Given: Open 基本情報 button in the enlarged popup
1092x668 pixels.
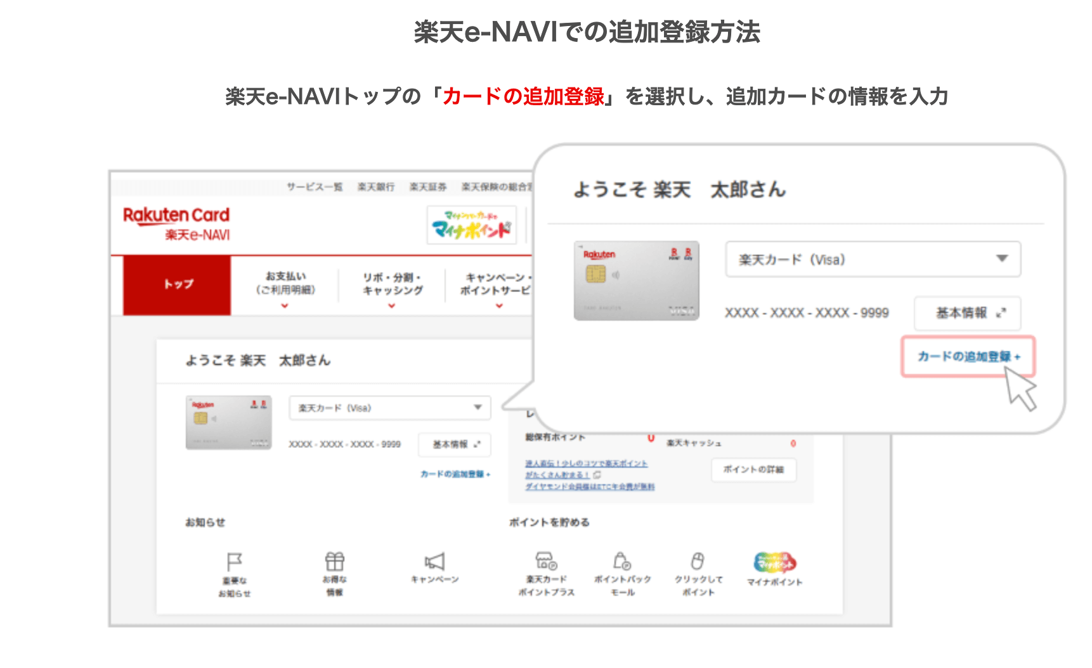Looking at the screenshot, I should pos(967,313).
